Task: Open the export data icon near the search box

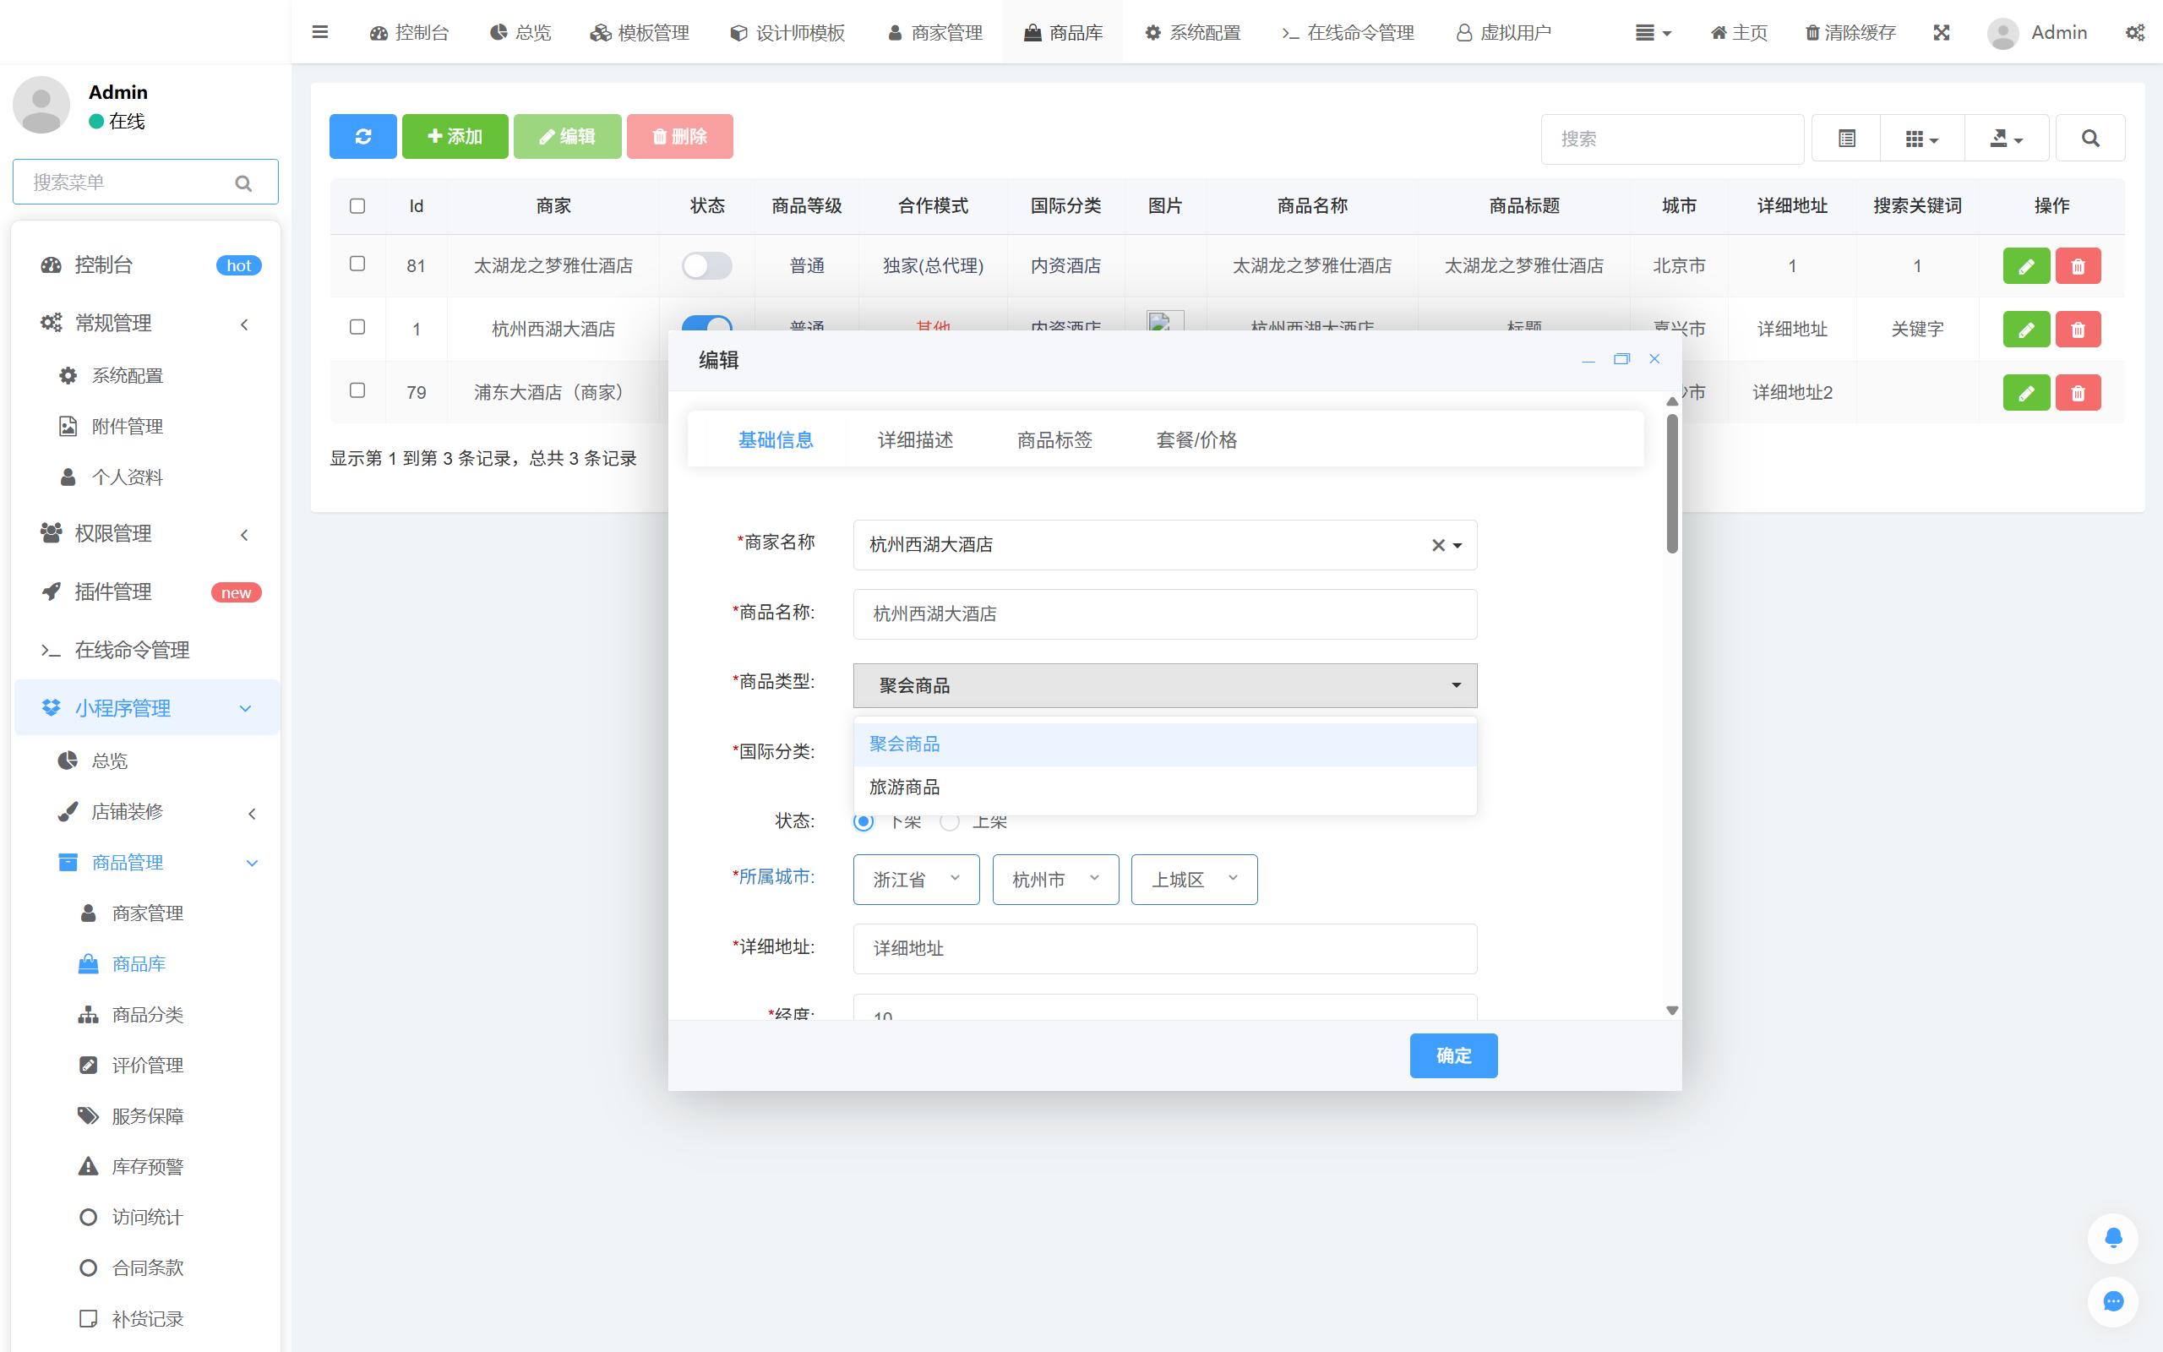Action: click(x=2006, y=138)
